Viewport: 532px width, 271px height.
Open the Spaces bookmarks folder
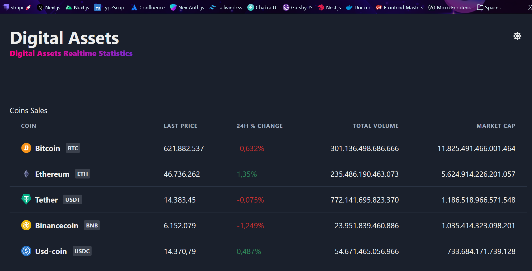[x=489, y=7]
